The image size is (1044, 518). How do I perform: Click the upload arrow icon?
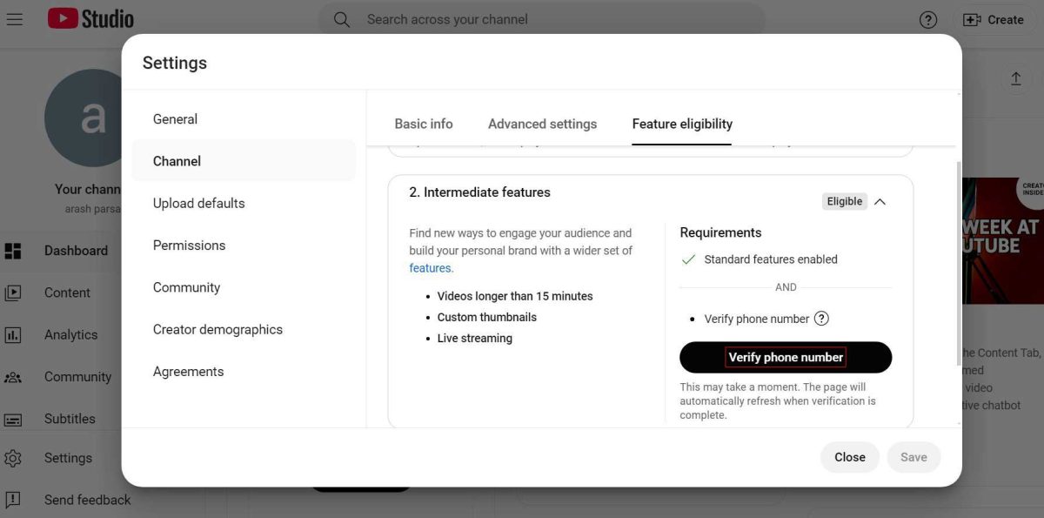tap(1015, 79)
